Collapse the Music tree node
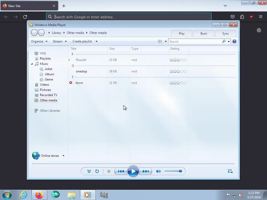Screen dimensions: 267x200 click(32, 64)
